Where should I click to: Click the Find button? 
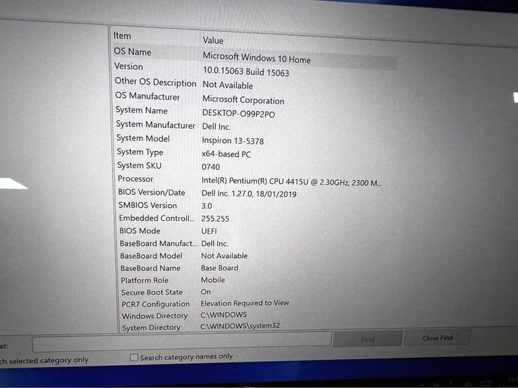pos(368,339)
